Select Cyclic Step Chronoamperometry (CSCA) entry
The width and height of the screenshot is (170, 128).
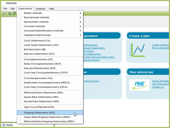(50, 87)
